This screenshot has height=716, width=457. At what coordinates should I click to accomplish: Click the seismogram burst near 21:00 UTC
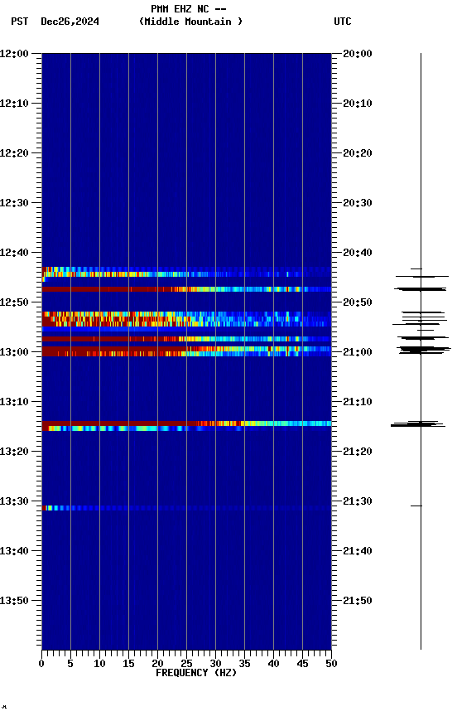[x=424, y=350]
